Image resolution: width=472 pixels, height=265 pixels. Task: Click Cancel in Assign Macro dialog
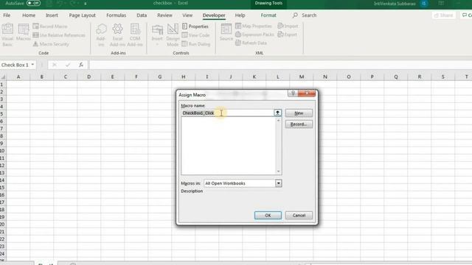tap(299, 216)
